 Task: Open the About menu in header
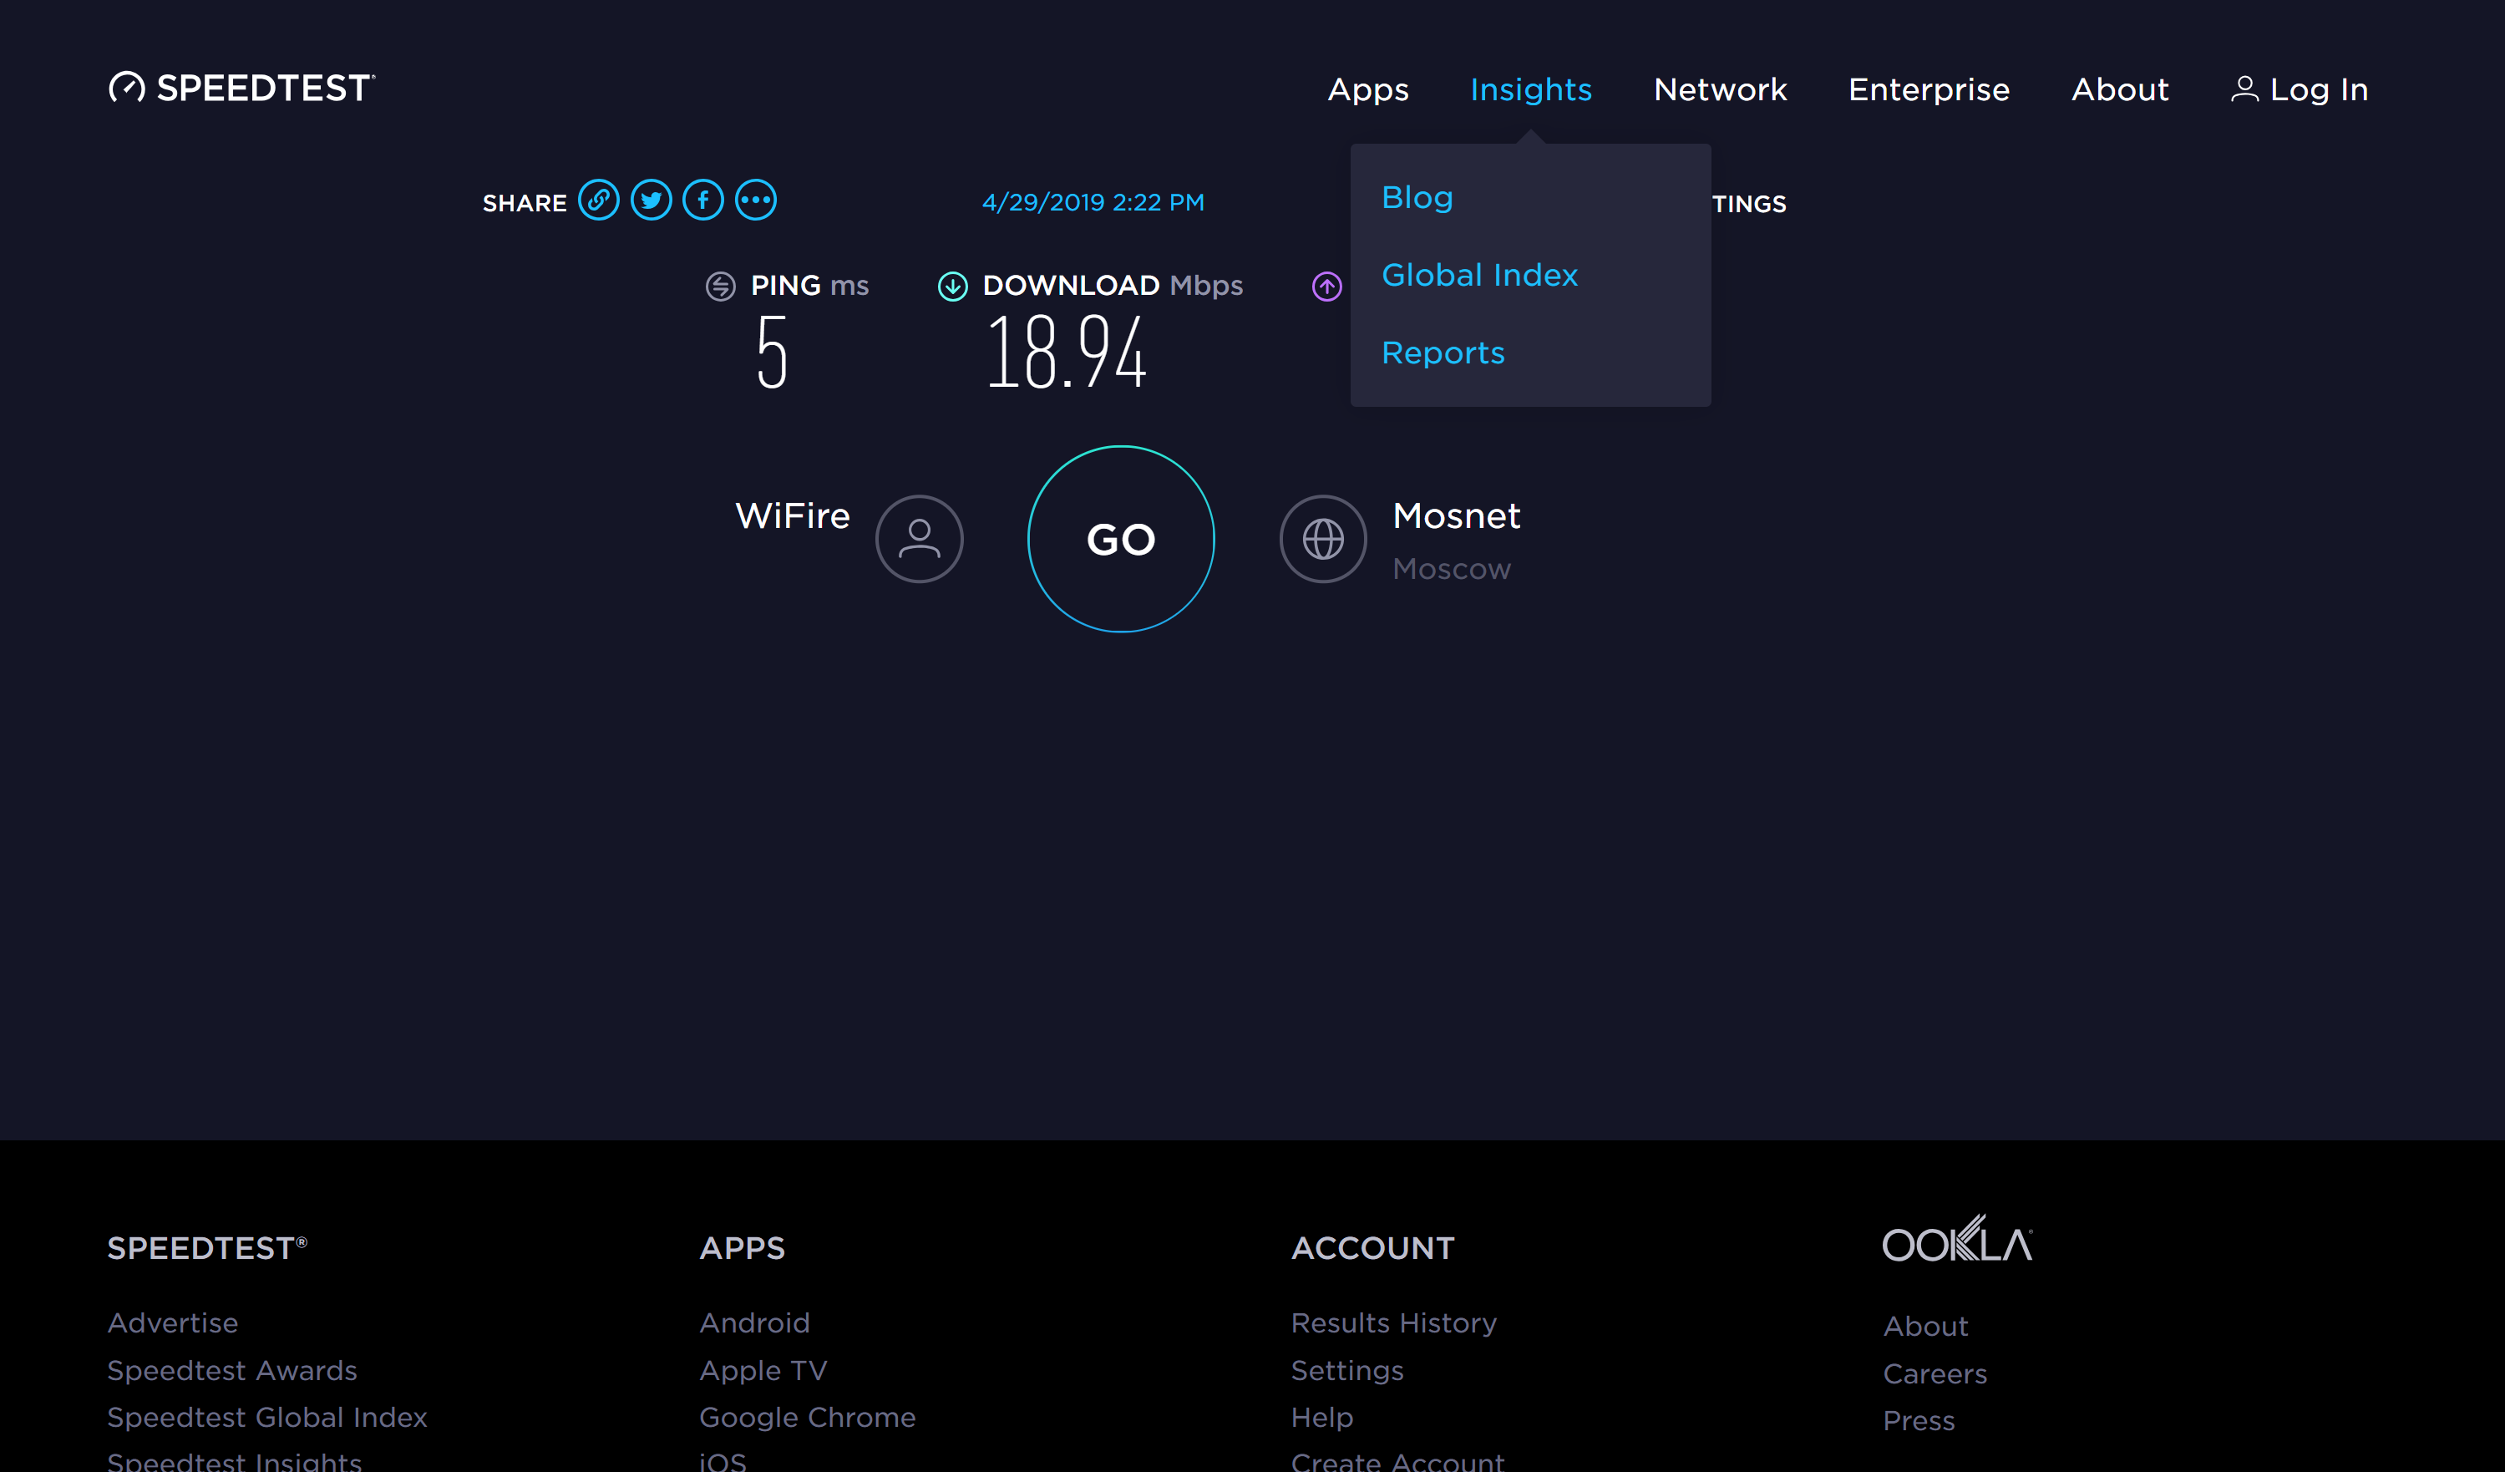2120,89
